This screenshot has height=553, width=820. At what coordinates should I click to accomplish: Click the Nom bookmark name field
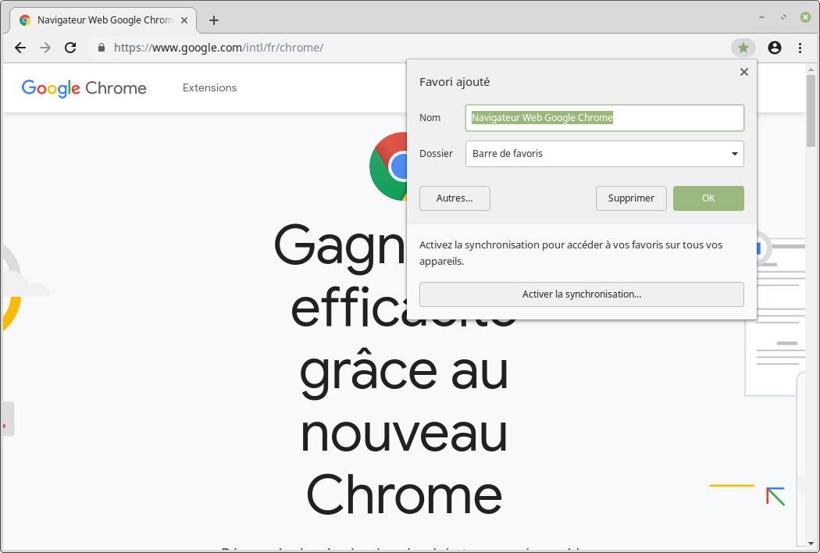[604, 118]
